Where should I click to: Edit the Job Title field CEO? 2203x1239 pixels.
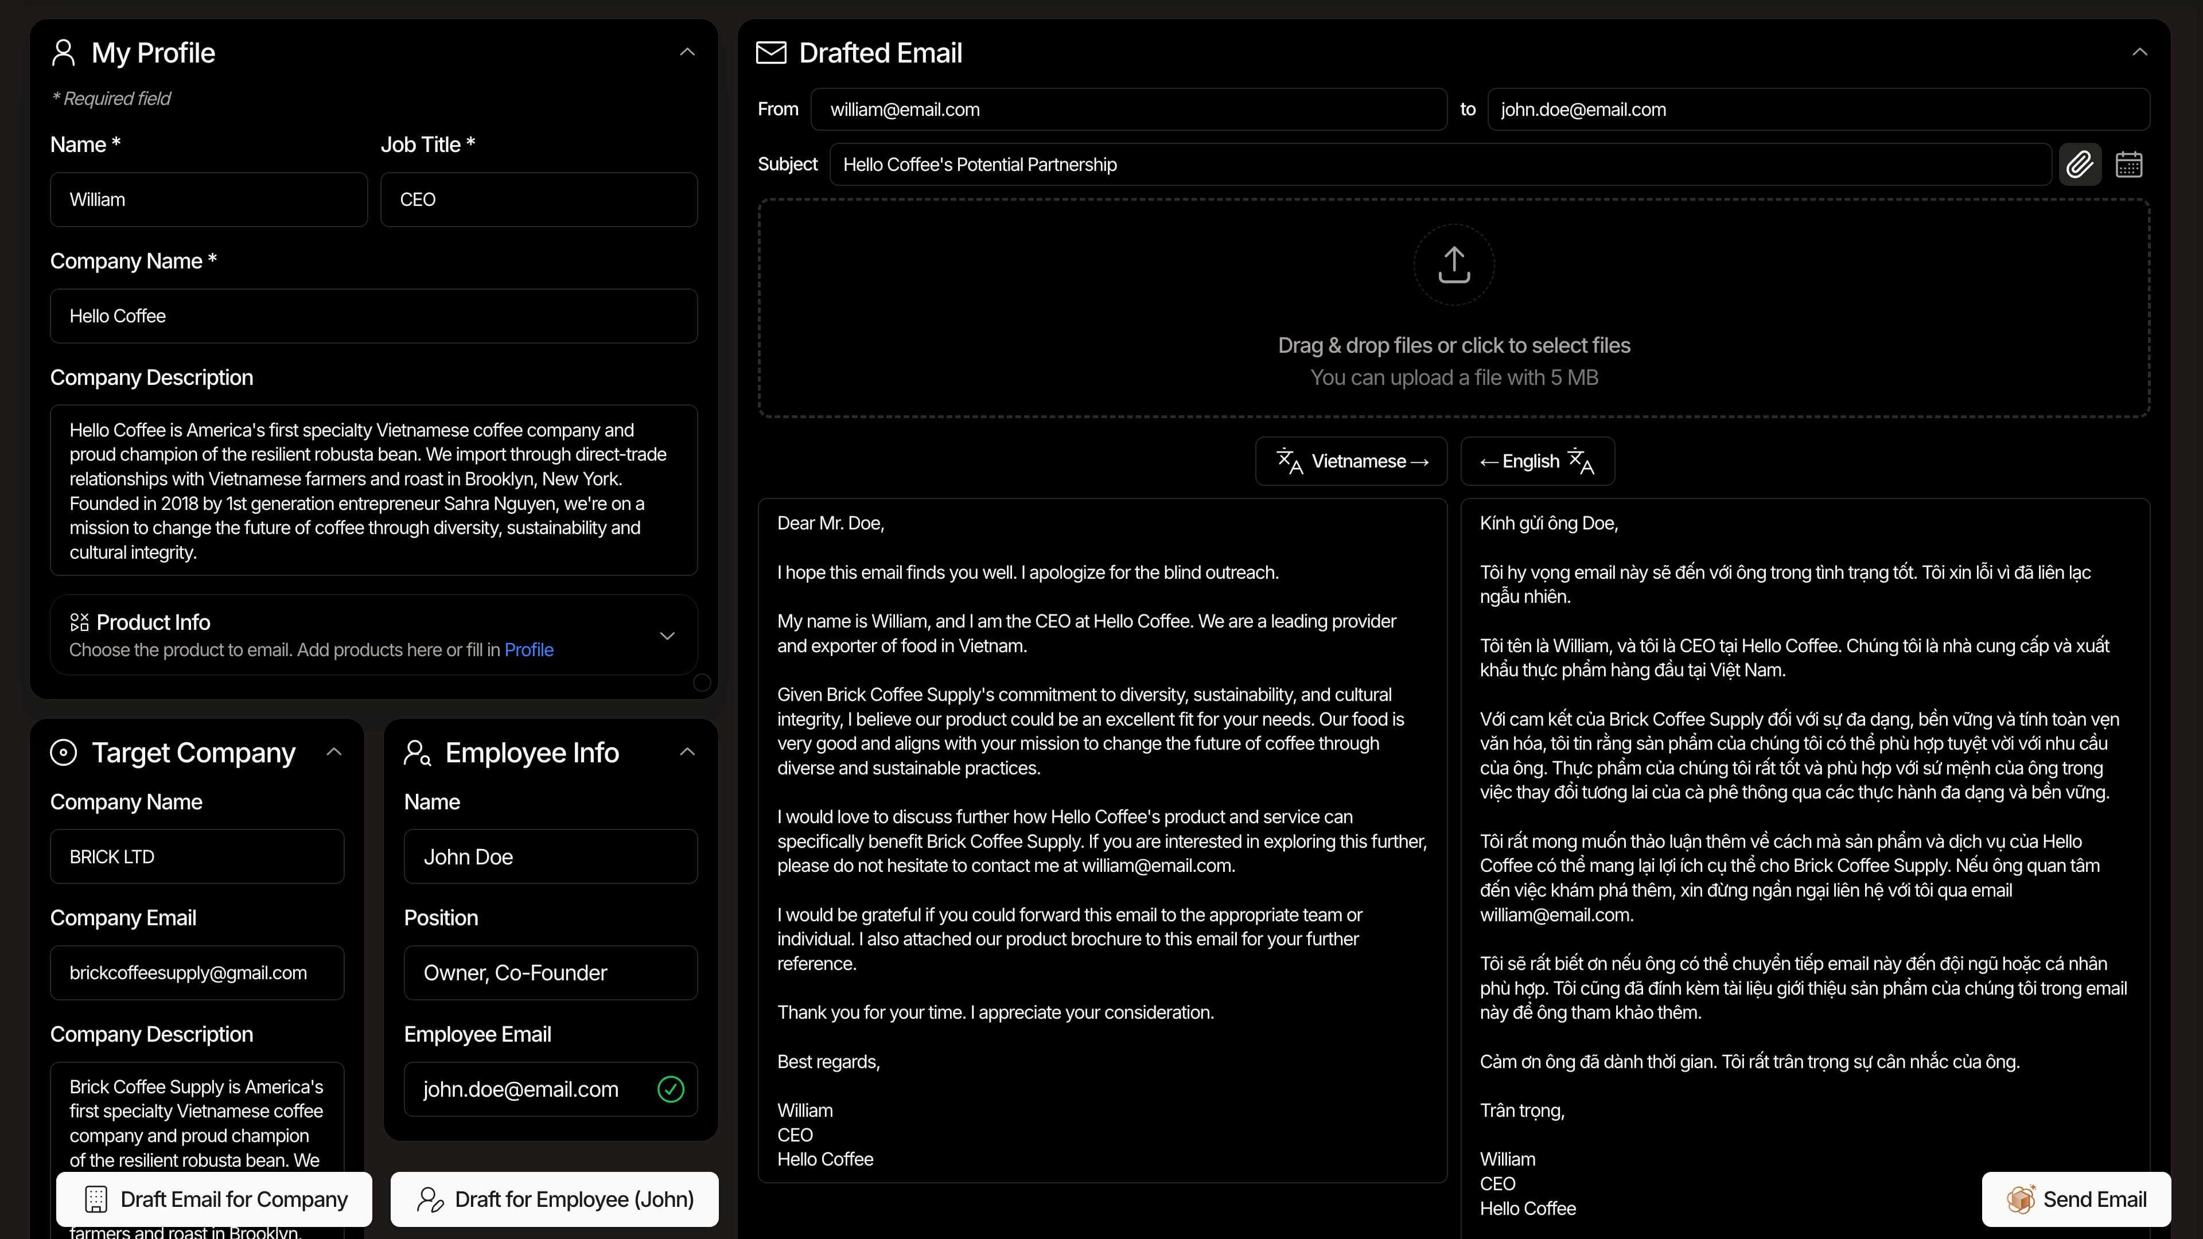click(x=539, y=199)
